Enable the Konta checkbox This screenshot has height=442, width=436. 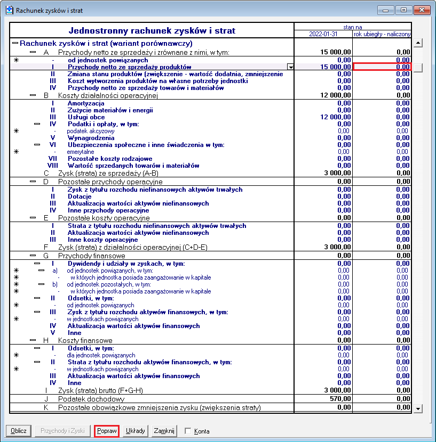(188, 431)
